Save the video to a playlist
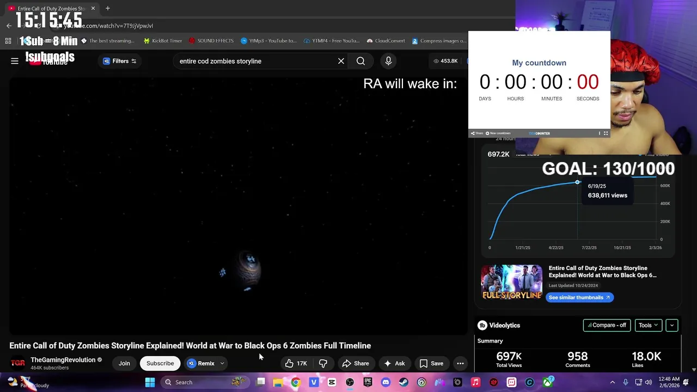 [431, 363]
